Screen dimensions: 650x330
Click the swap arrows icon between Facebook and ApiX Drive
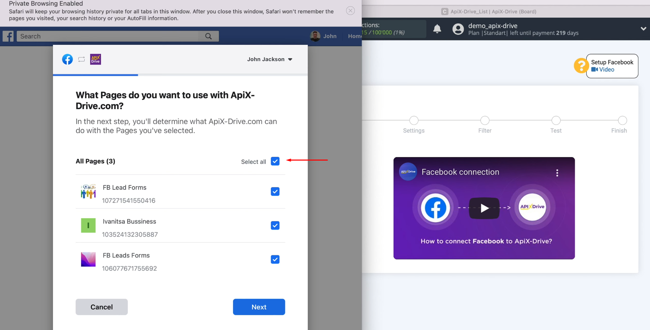point(81,59)
